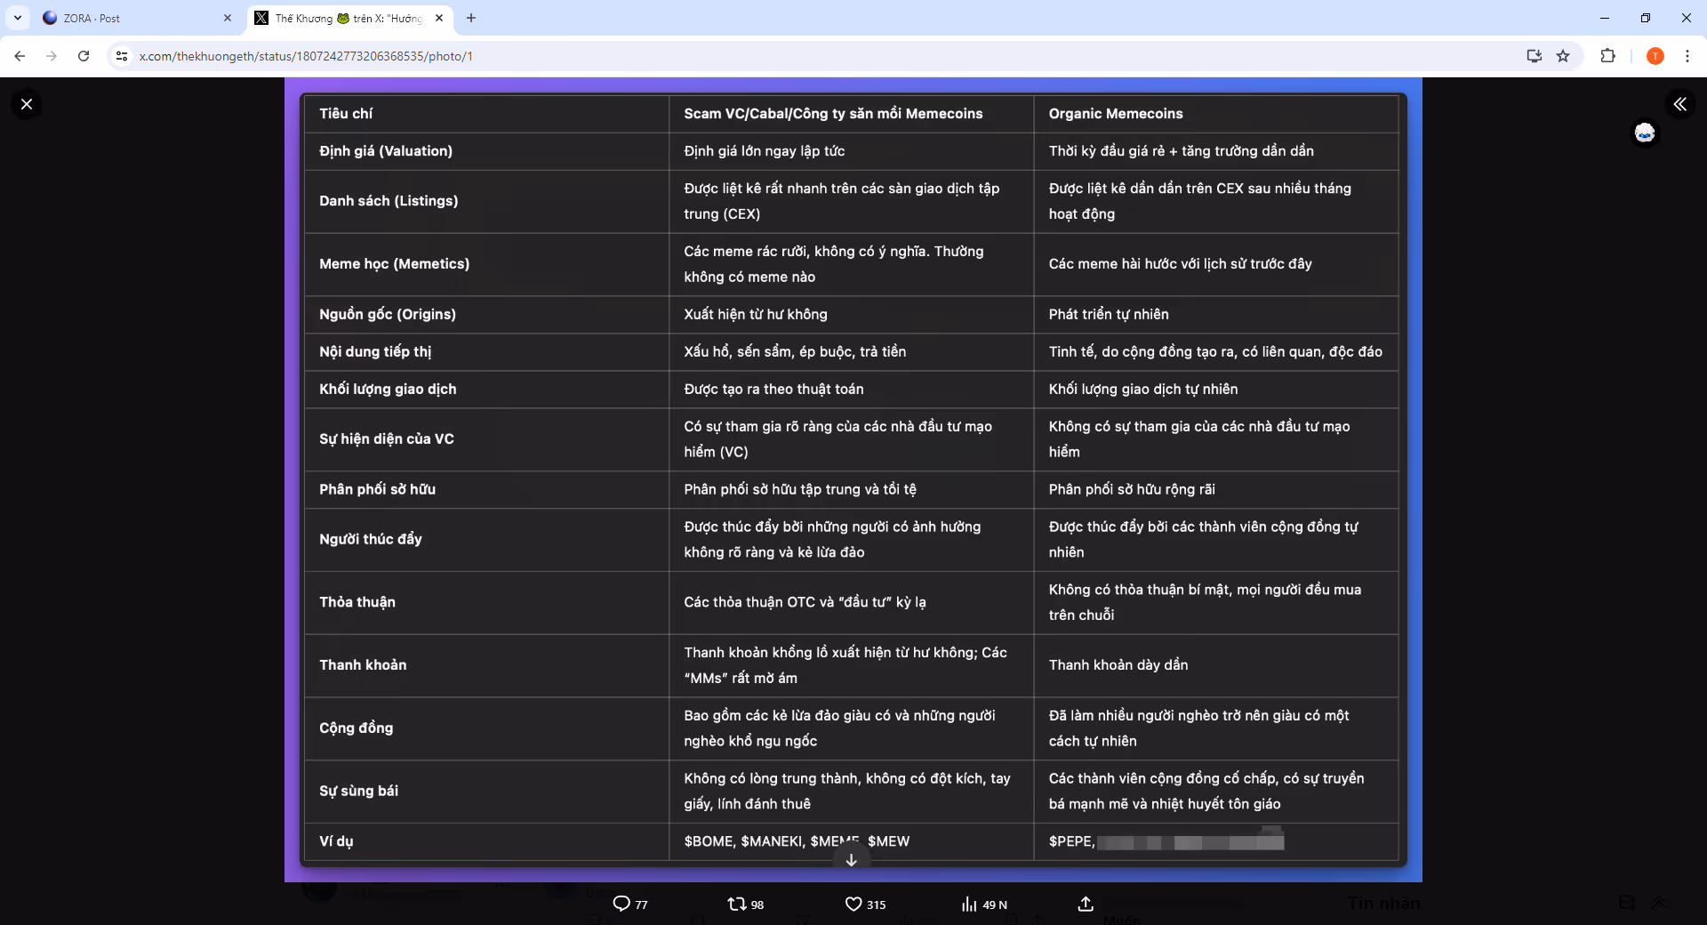Open a new browser tab
The width and height of the screenshot is (1707, 925).
(x=471, y=18)
